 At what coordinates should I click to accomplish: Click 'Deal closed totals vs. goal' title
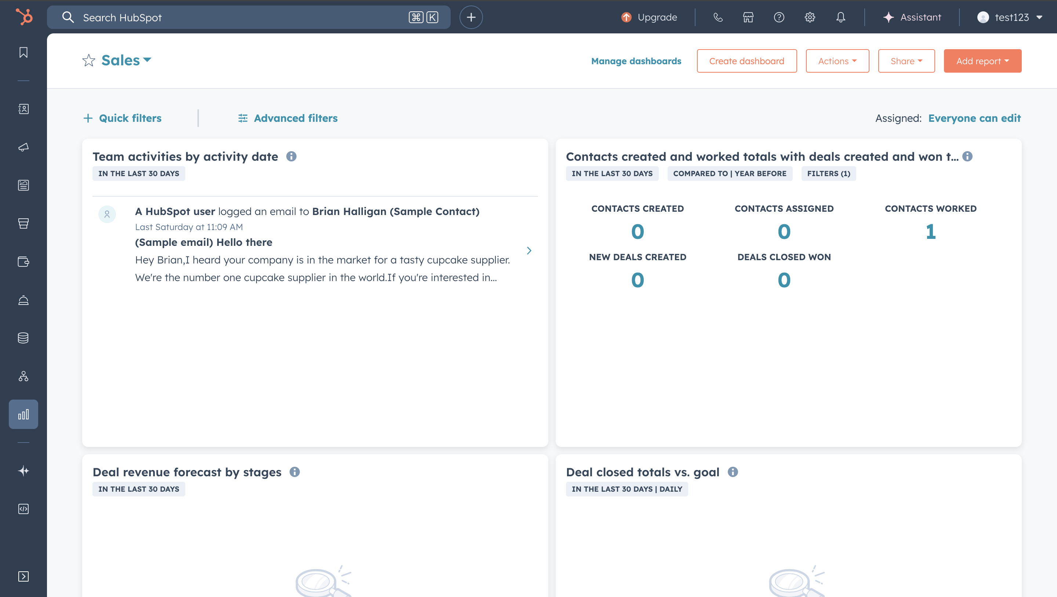tap(643, 472)
